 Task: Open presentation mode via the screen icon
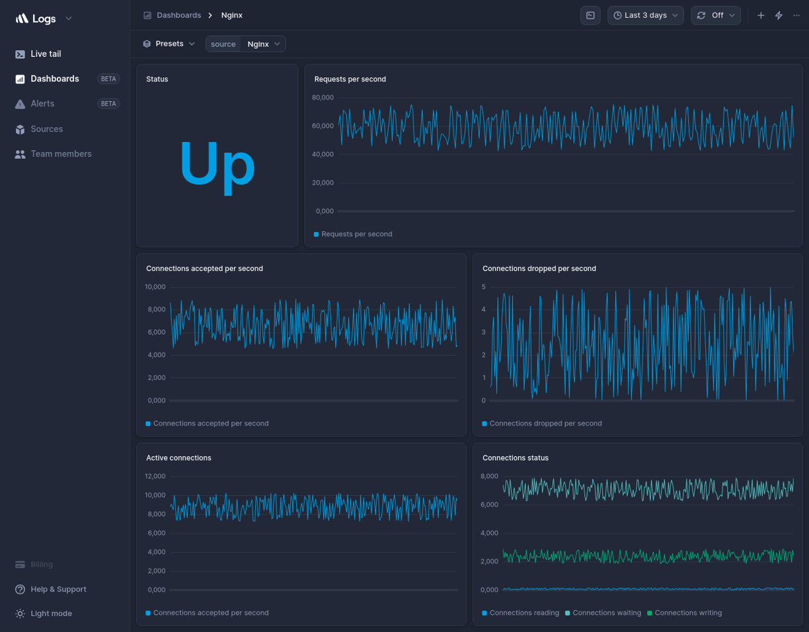click(x=590, y=15)
